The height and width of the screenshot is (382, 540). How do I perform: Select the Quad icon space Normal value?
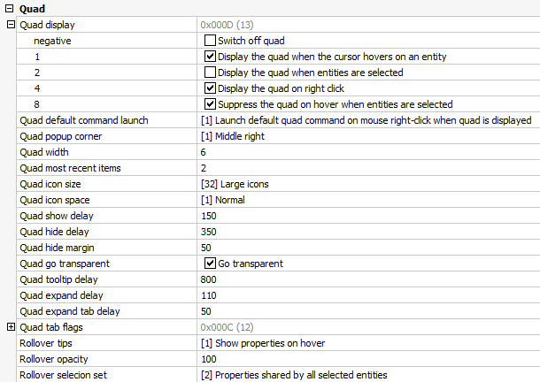(x=368, y=200)
